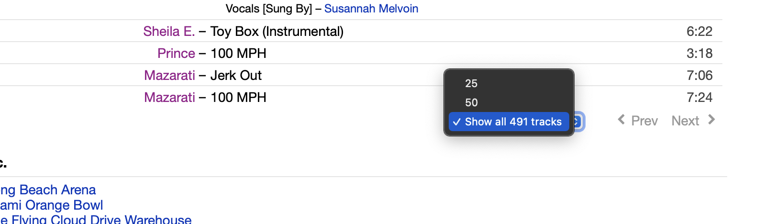
Task: Open the Susannah Melvoin credit link
Action: tap(371, 9)
